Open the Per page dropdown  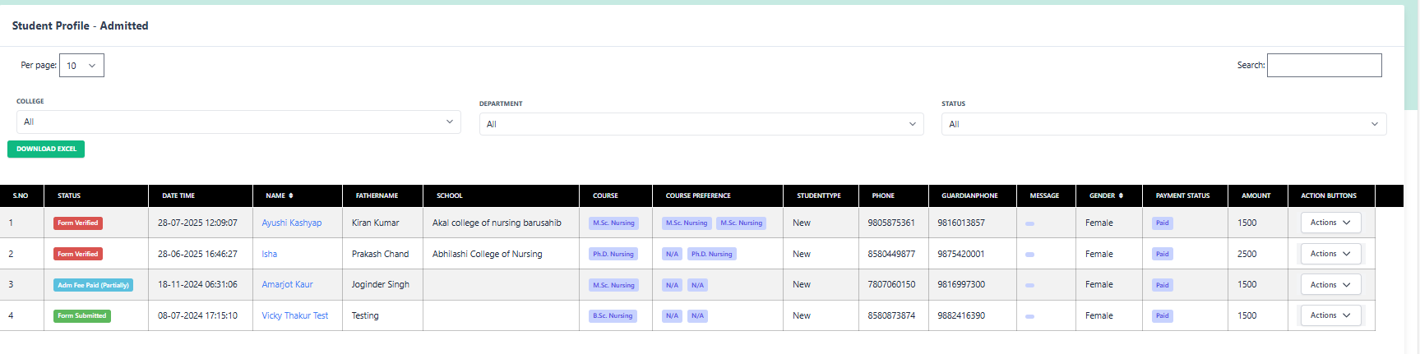click(x=81, y=66)
